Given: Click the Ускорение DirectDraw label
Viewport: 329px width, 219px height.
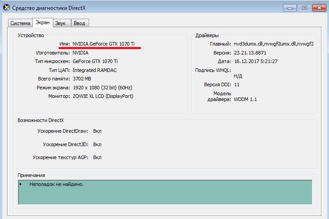Looking at the screenshot, I should [x=63, y=131].
